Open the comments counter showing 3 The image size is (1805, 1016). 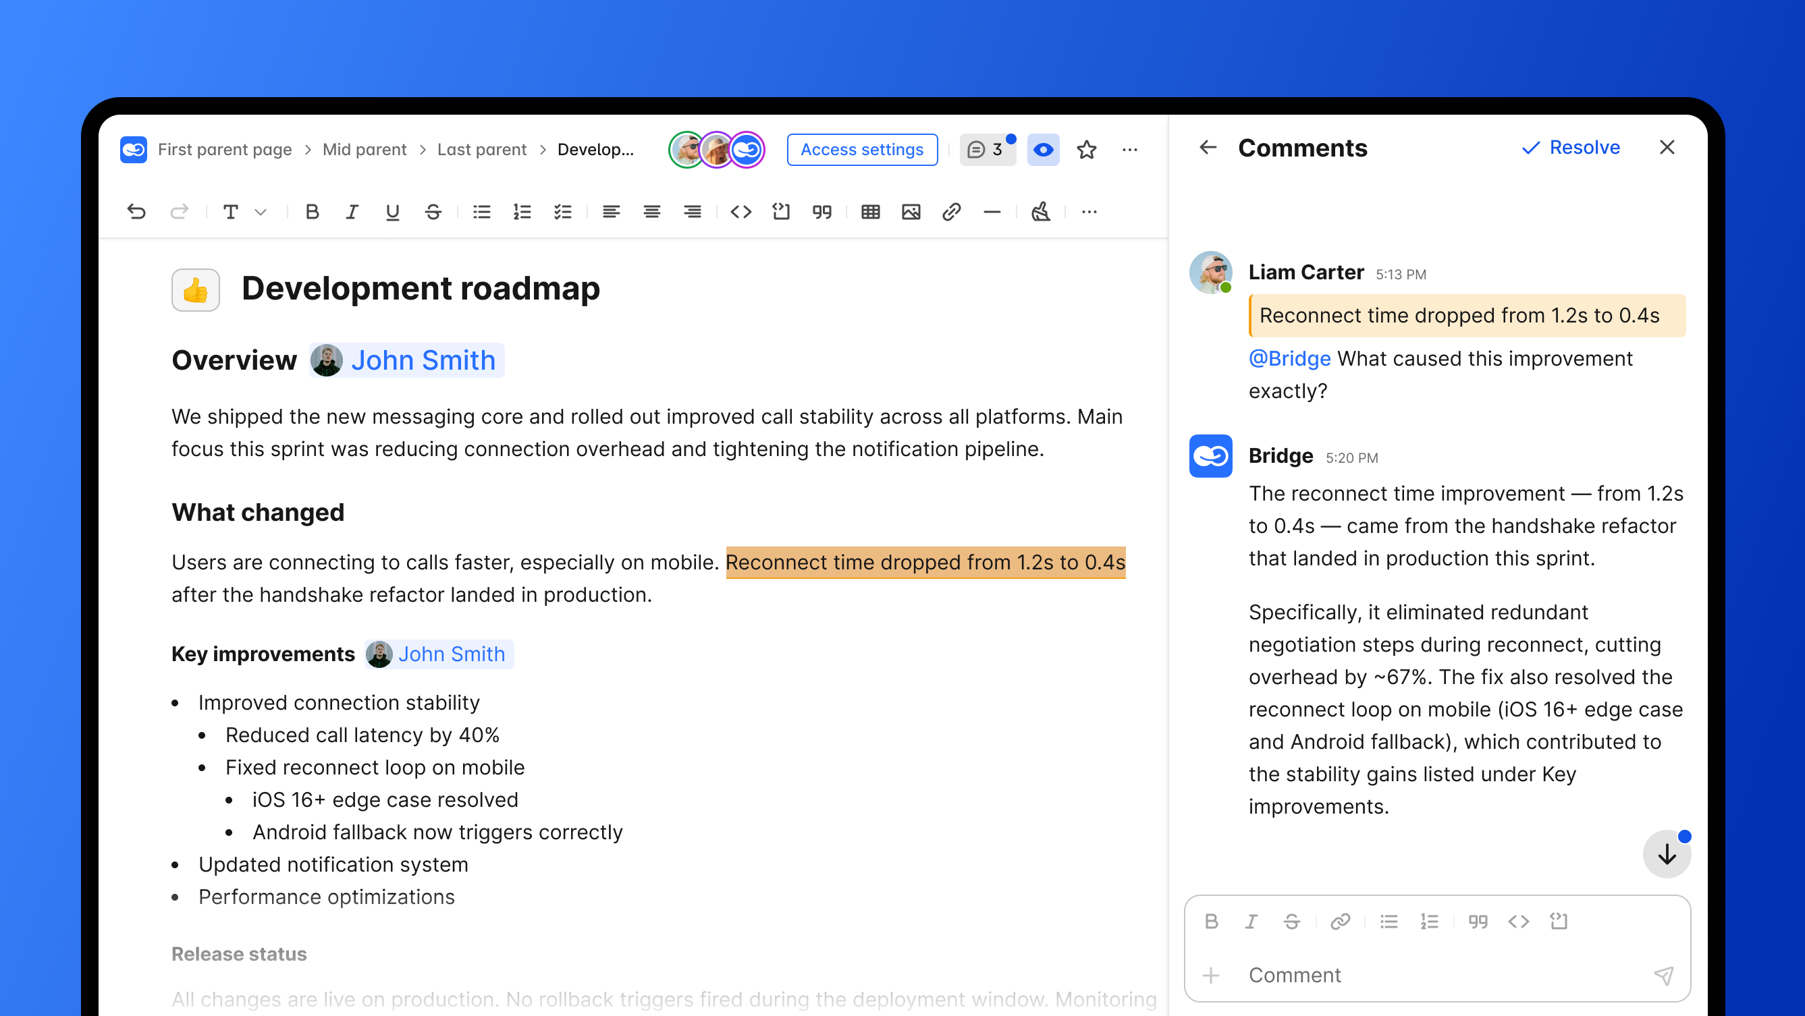click(987, 149)
